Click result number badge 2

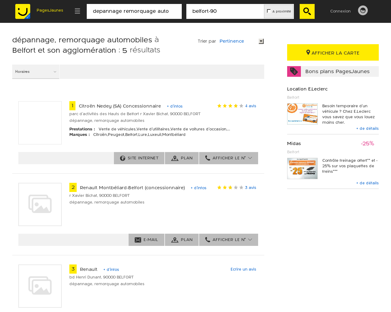coord(73,187)
